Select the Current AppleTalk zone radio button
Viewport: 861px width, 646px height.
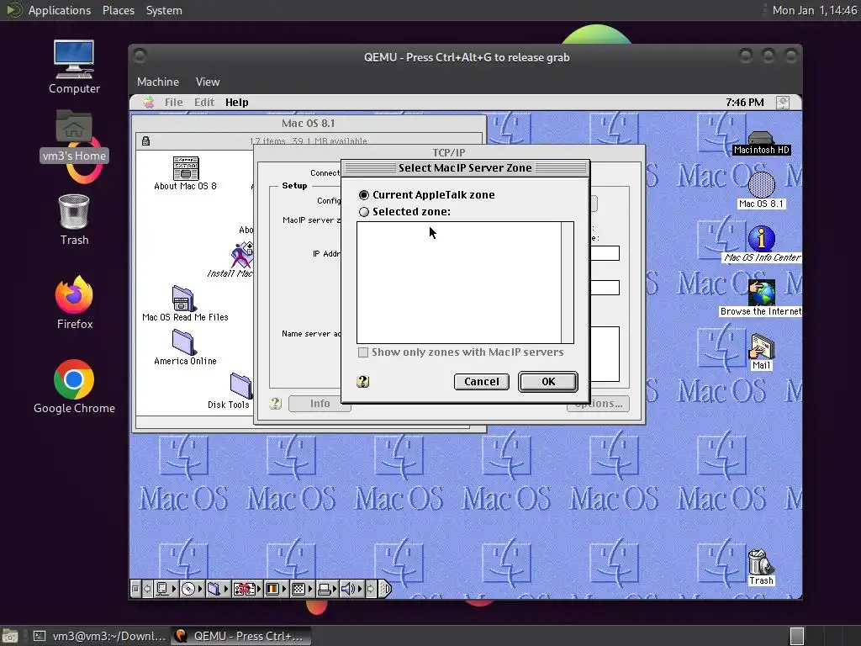[x=363, y=195]
